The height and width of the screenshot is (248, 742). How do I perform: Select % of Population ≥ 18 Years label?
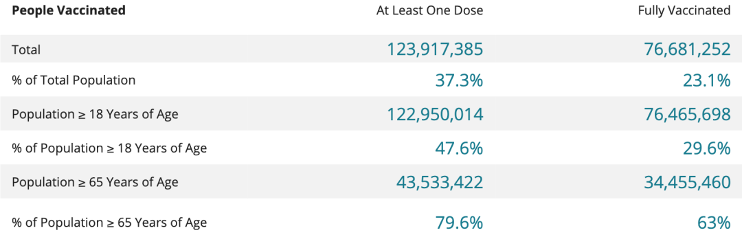(x=109, y=148)
